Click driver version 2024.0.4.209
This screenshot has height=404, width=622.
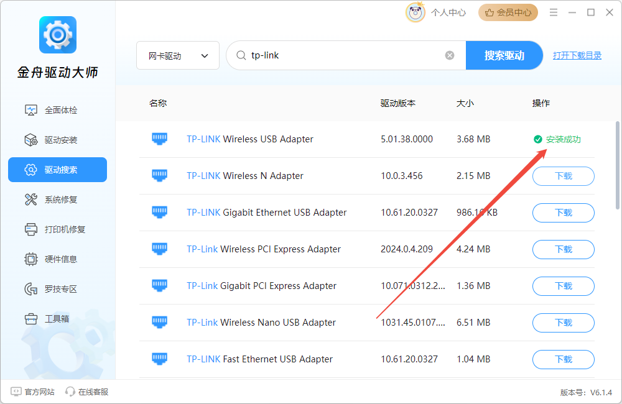tap(407, 249)
